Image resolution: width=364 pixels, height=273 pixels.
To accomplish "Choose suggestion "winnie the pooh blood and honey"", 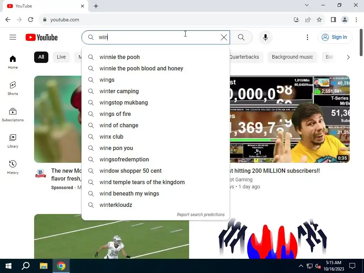I will point(156,69).
